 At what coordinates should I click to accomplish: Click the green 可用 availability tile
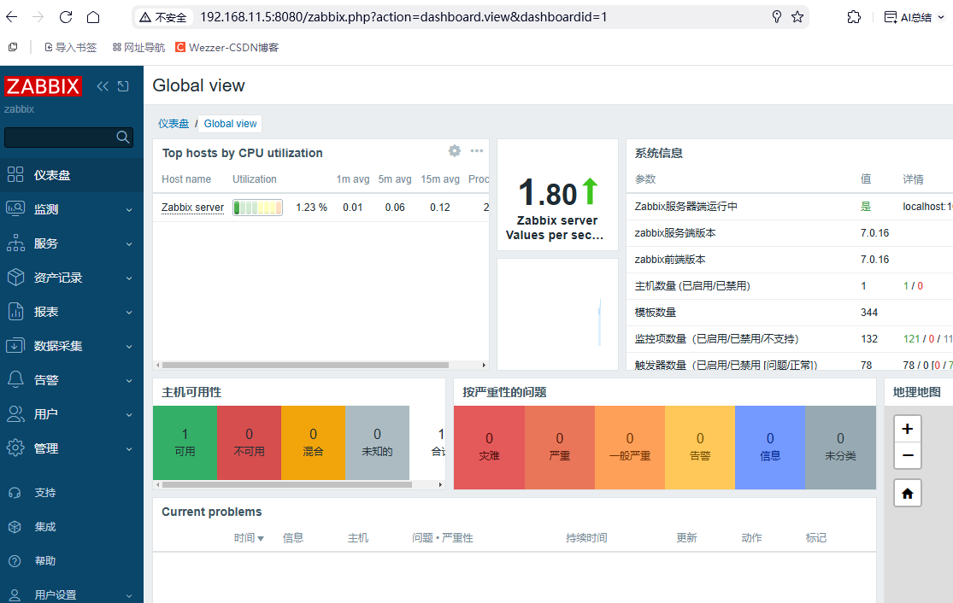[x=185, y=442]
